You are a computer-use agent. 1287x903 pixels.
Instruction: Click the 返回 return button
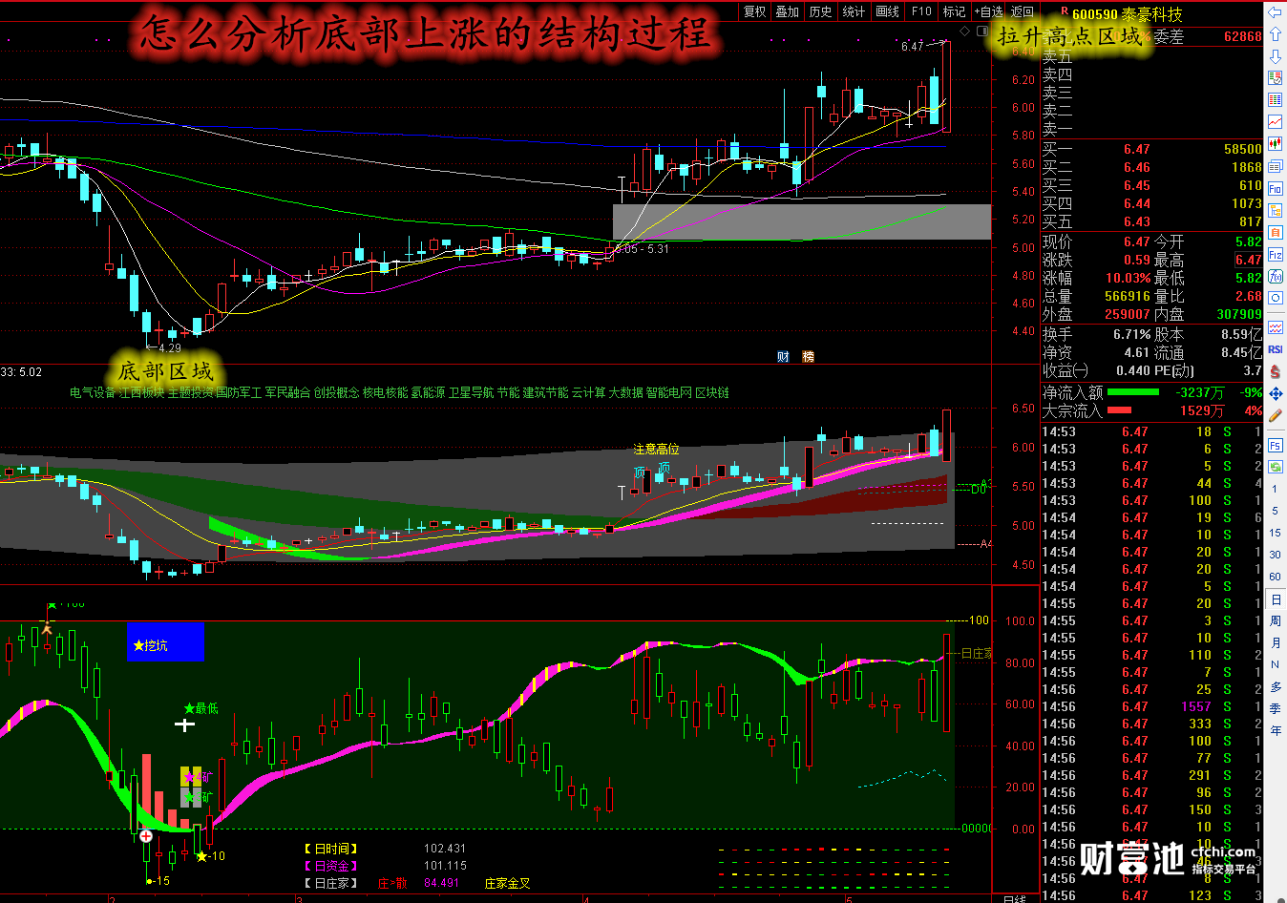[x=1022, y=11]
